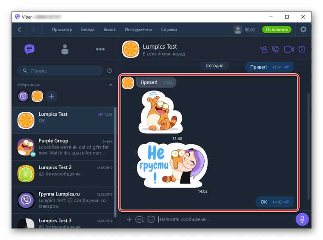Click the Lumpics Test header avatar
323x240 pixels.
pyautogui.click(x=130, y=49)
